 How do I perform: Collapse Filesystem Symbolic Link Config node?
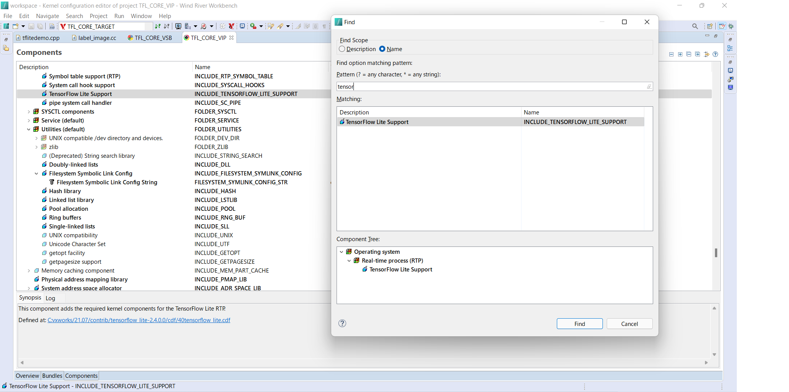pos(36,174)
